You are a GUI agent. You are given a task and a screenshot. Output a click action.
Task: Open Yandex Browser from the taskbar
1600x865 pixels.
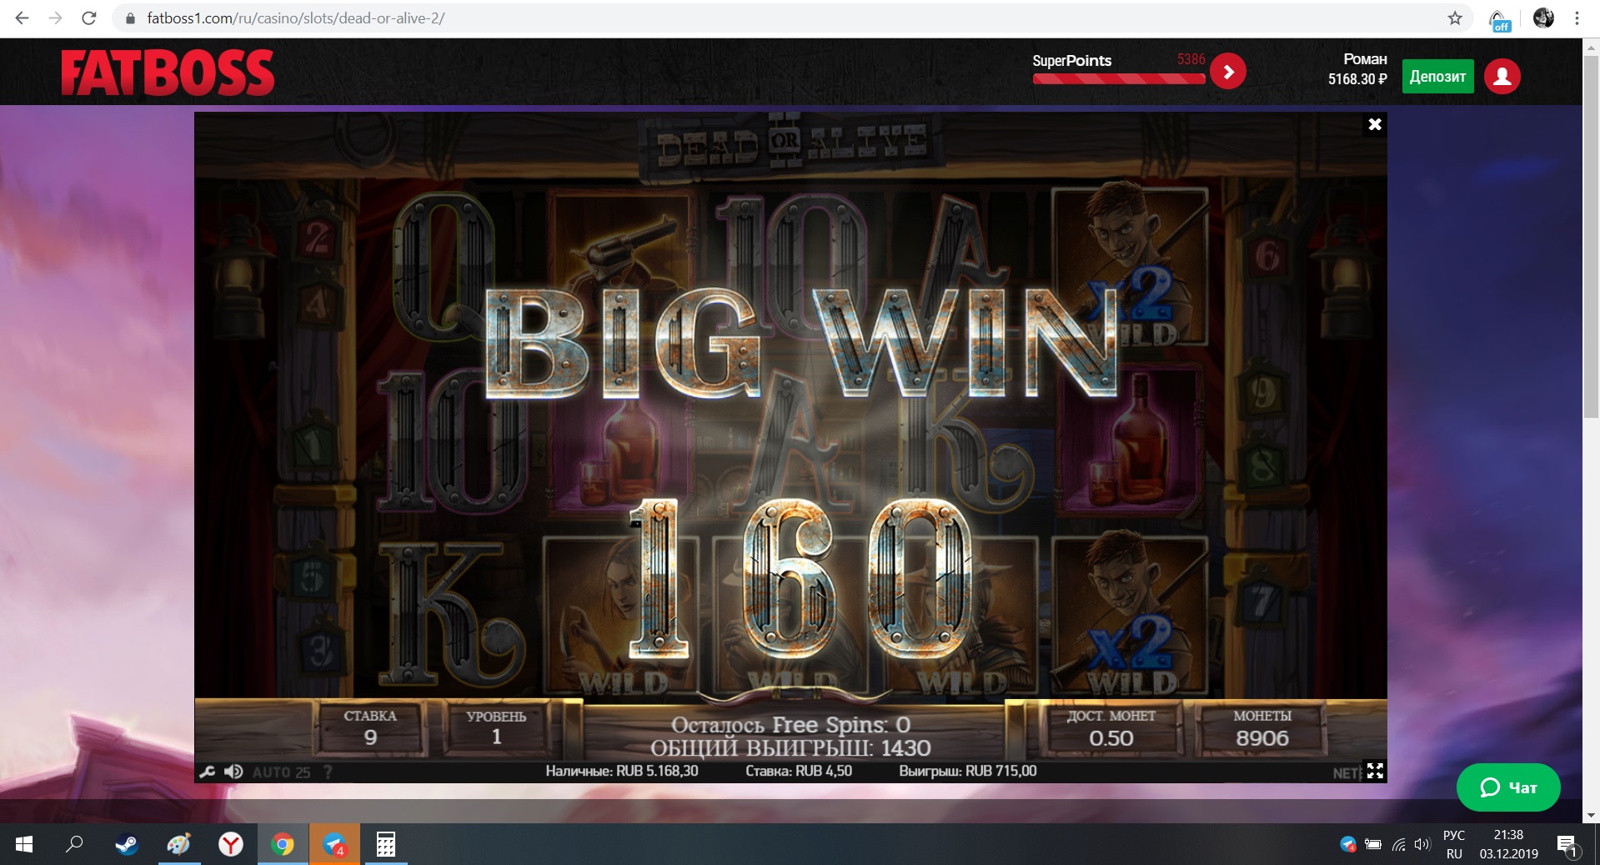(231, 845)
